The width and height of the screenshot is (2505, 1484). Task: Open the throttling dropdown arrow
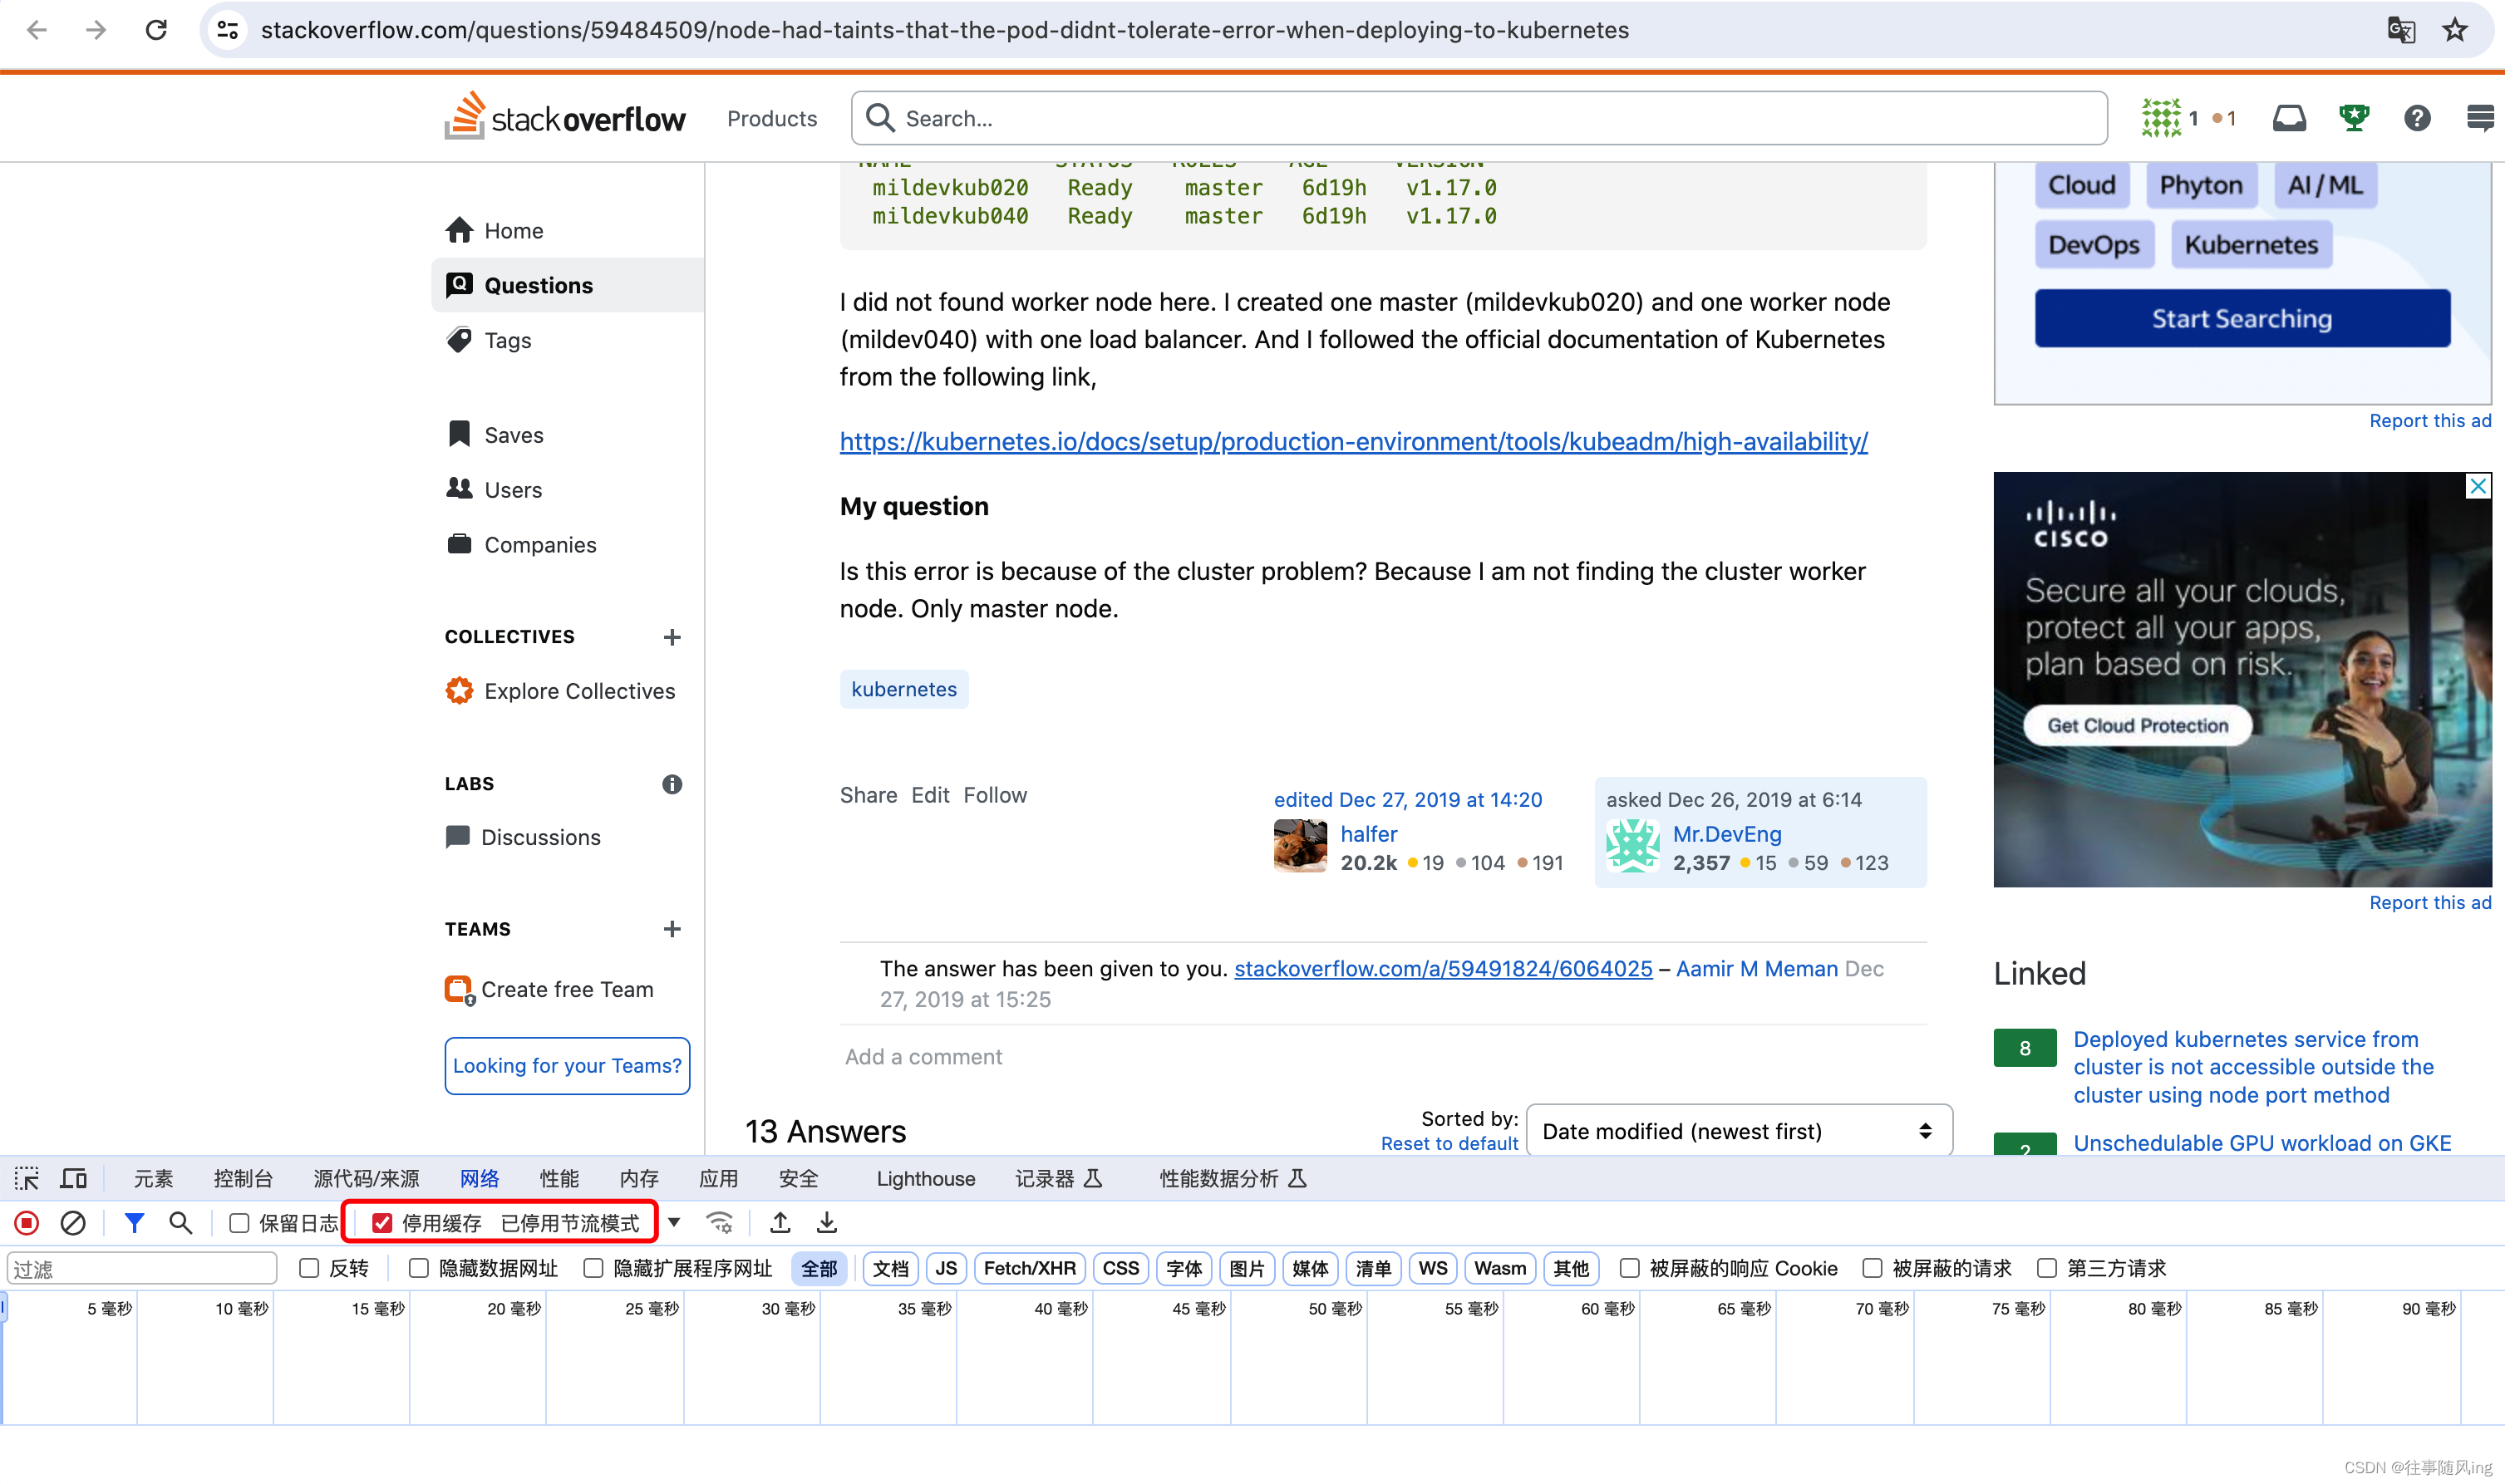675,1223
